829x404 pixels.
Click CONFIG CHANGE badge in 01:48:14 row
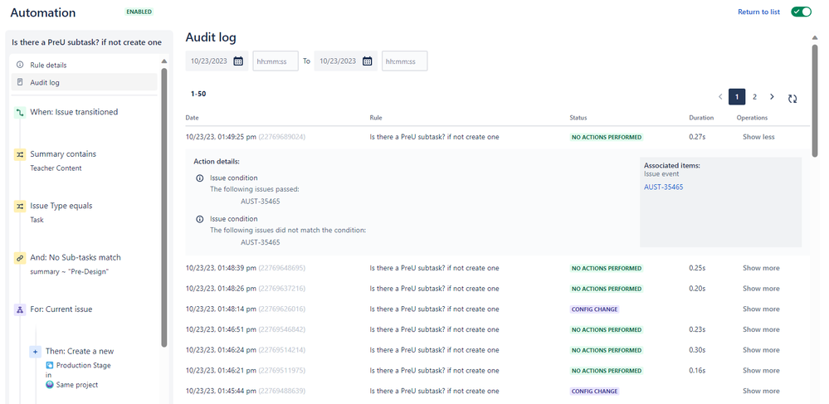594,309
